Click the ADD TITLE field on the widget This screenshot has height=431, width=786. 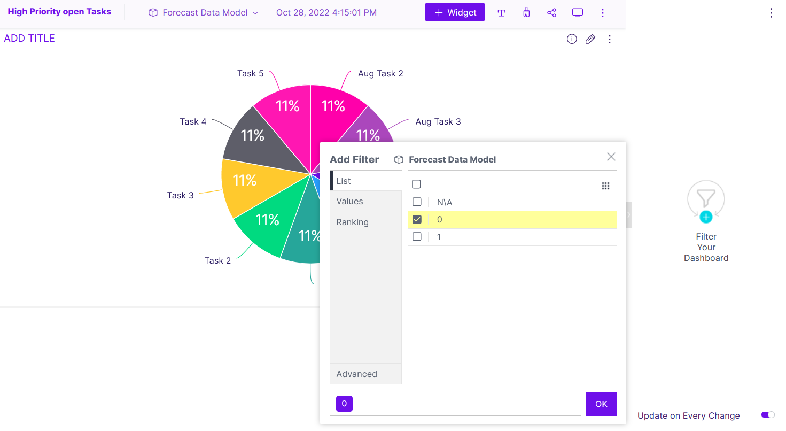pyautogui.click(x=29, y=38)
